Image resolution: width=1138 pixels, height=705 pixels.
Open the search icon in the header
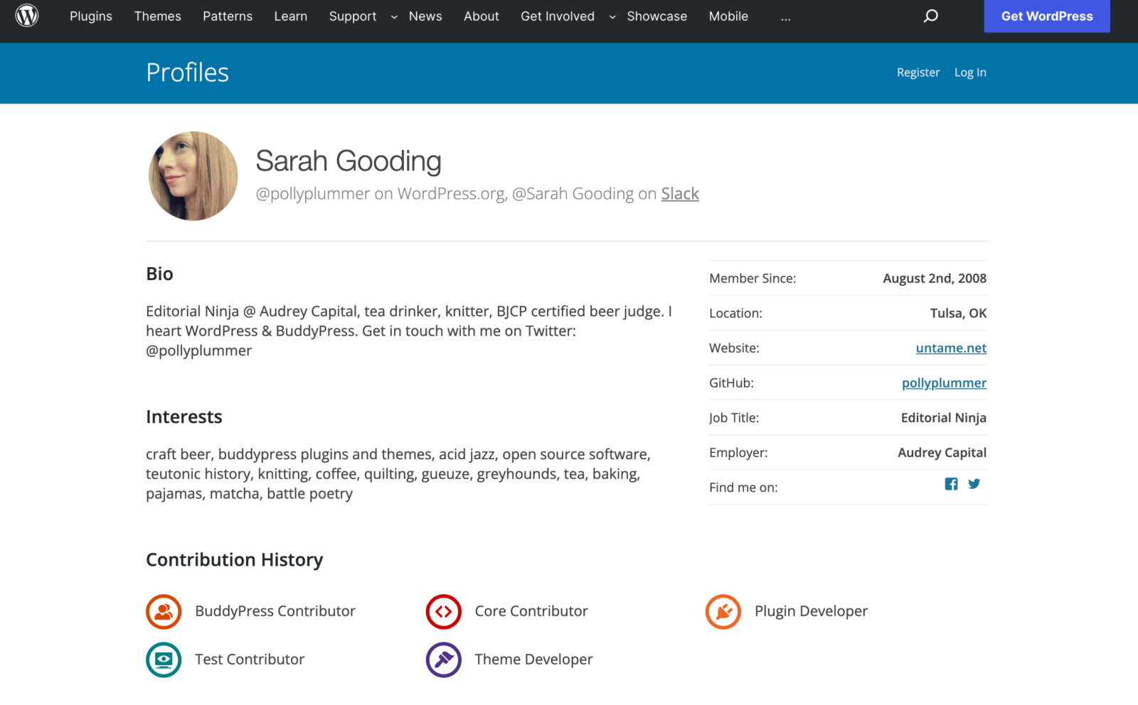[930, 16]
